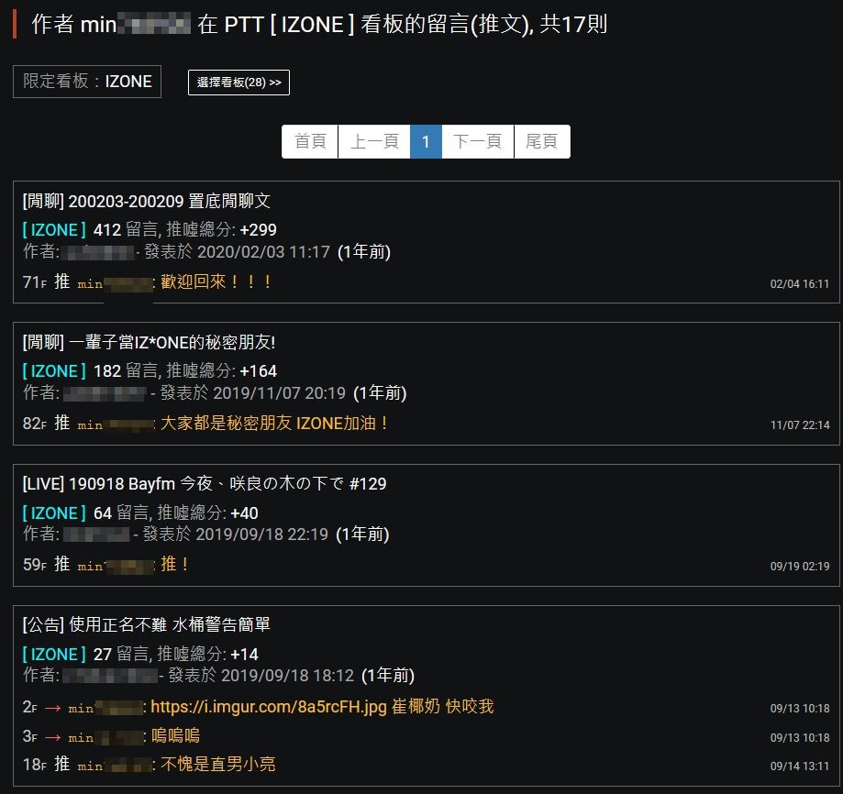Click IZONE board tag on 27 留言 post
Image resolution: width=843 pixels, height=794 pixels.
tap(54, 655)
